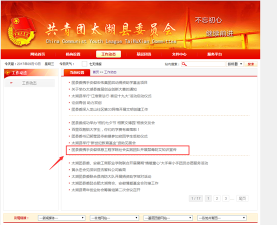
Task: Expand the 新闻媒体 friendly links dropdown
Action: 61,218
